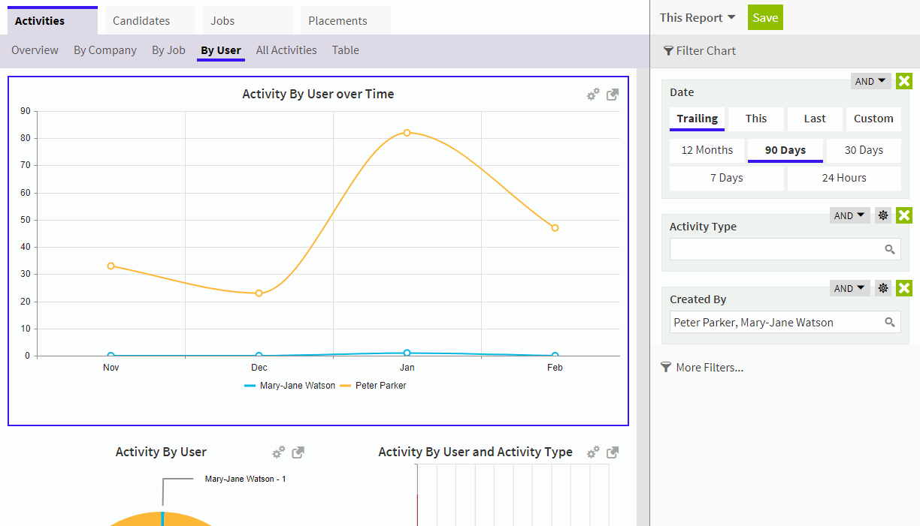Open settings gear on Activity By User and Activity Type chart
920x526 pixels.
[593, 452]
